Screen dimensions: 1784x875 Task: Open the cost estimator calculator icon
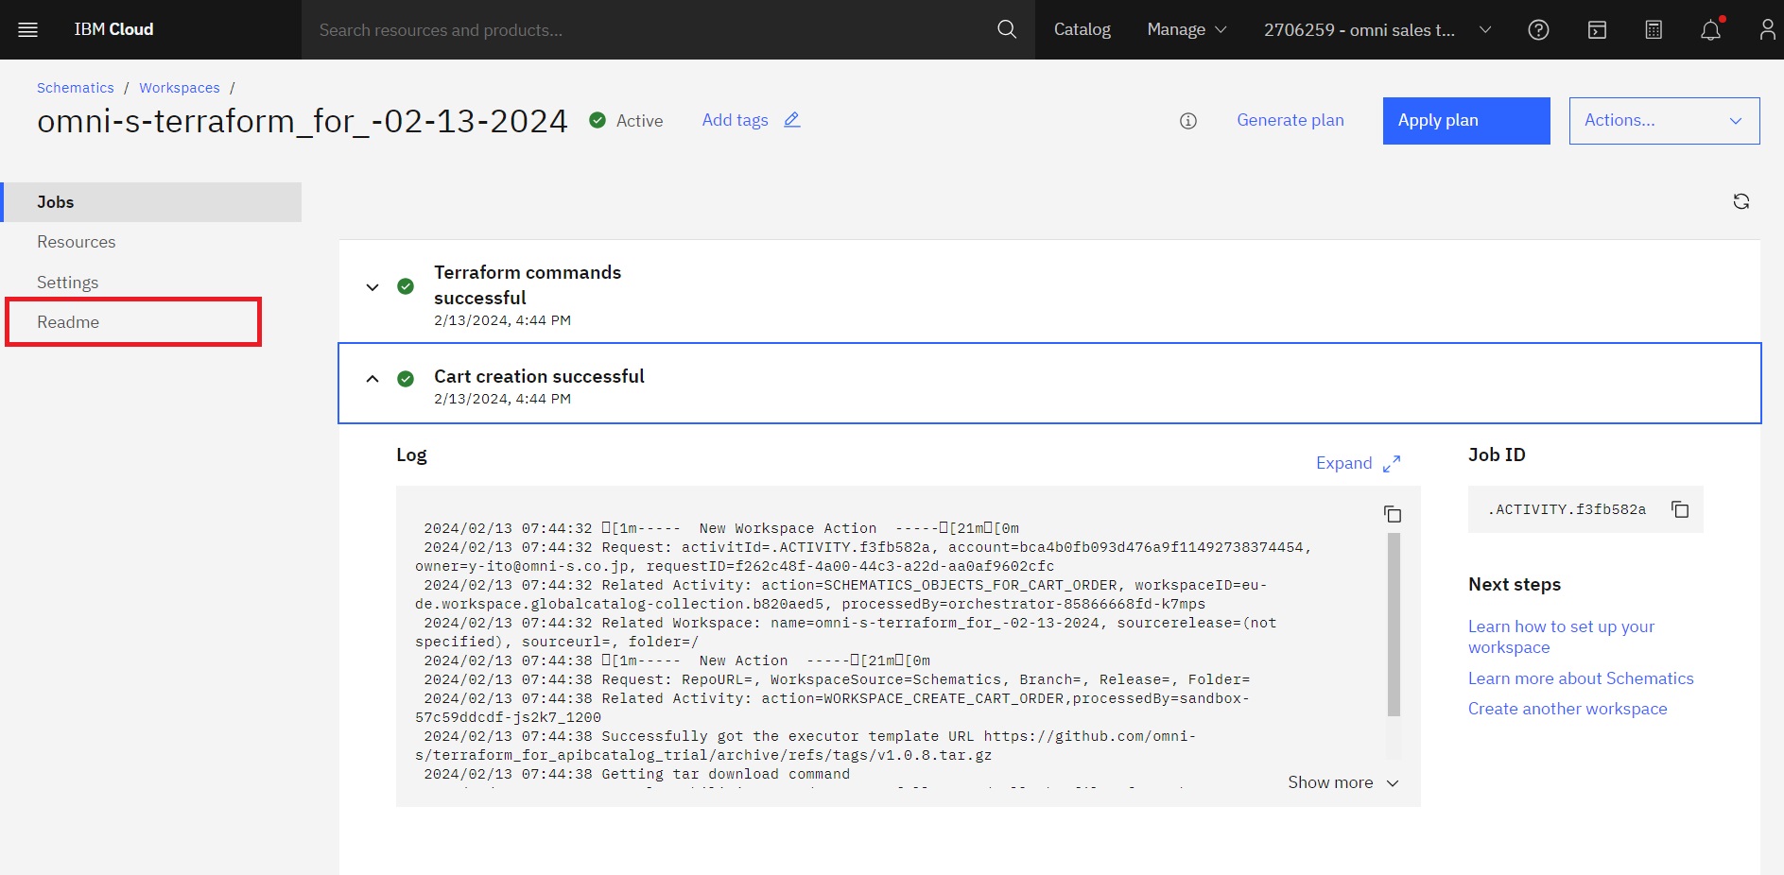point(1654,29)
